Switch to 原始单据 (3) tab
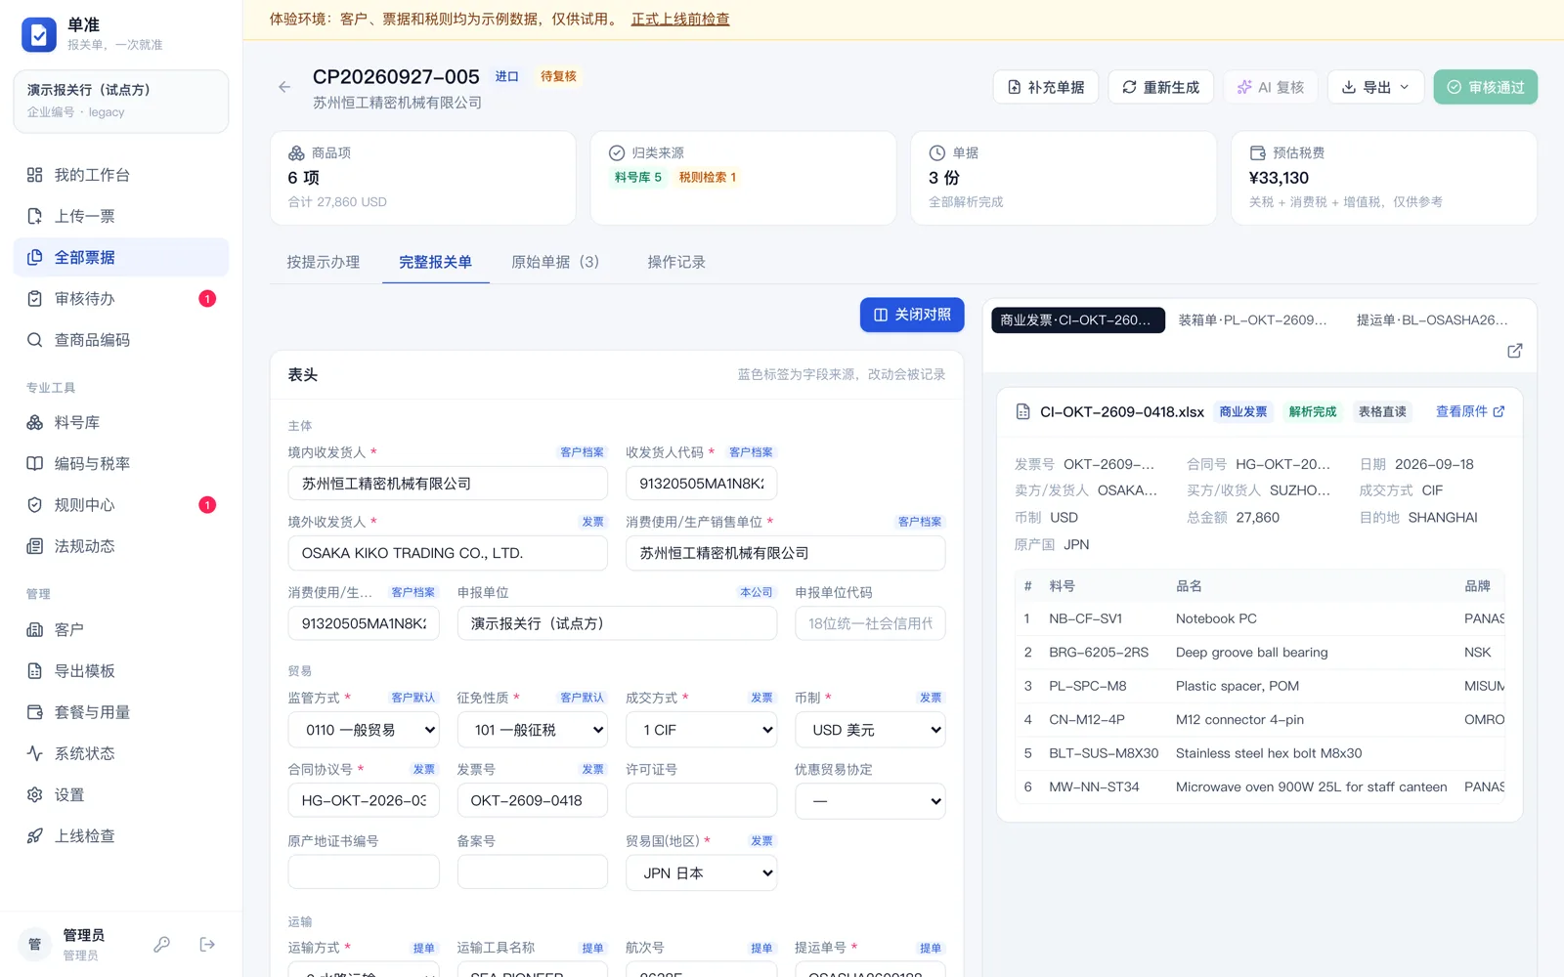This screenshot has height=977, width=1564. point(555,262)
